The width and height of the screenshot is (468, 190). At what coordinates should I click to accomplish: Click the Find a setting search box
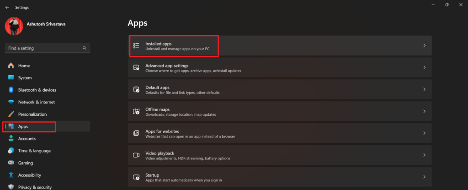pos(43,48)
